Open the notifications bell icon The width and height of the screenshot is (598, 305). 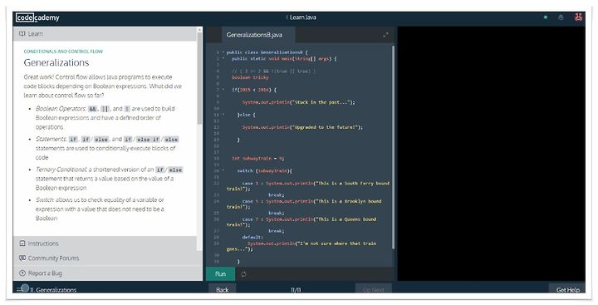point(561,17)
